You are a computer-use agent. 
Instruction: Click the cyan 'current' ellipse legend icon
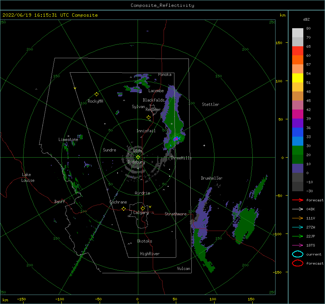tap(298, 254)
